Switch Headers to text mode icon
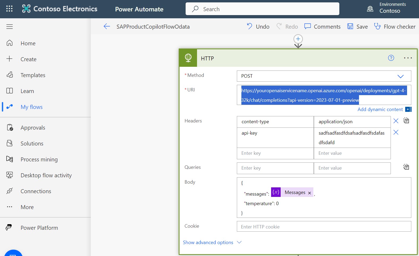419x256 pixels. [x=406, y=121]
